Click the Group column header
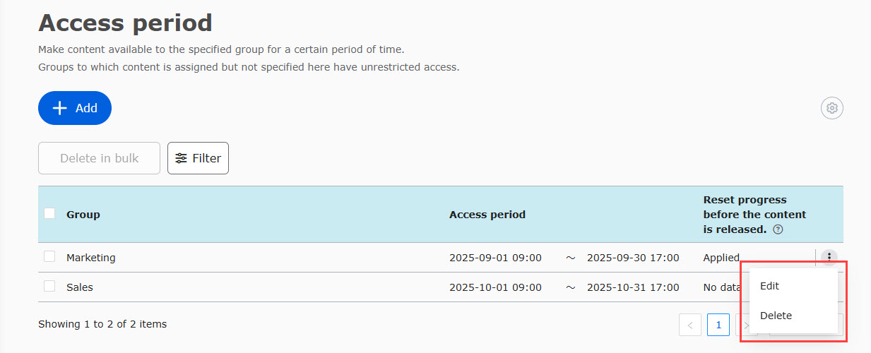 coord(83,215)
